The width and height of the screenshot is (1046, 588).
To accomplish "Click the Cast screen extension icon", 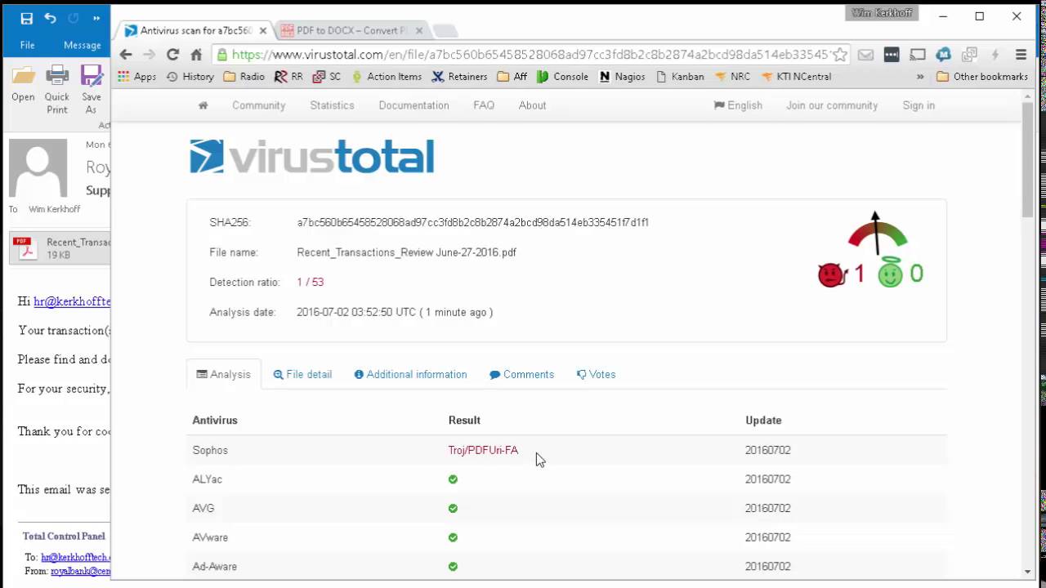I will [x=918, y=55].
